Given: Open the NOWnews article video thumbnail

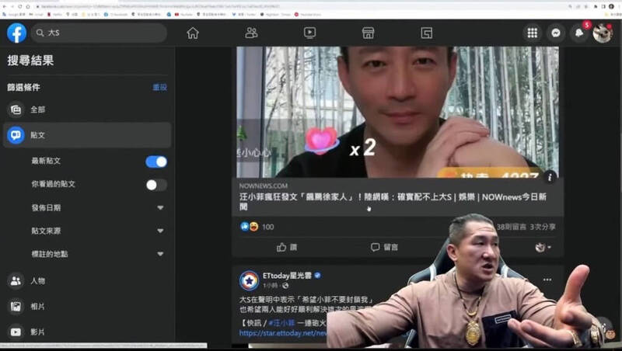Looking at the screenshot, I should 397,112.
